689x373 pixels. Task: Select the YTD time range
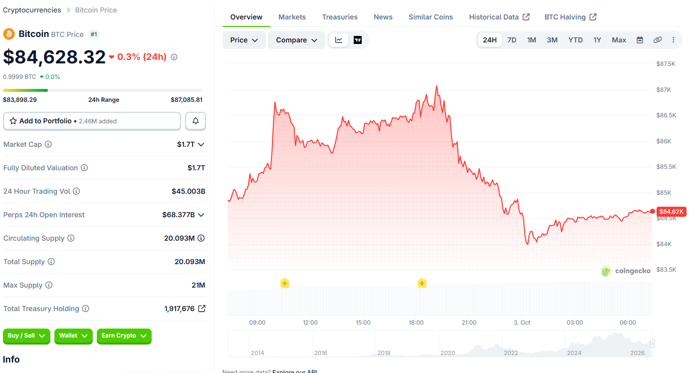(x=575, y=40)
